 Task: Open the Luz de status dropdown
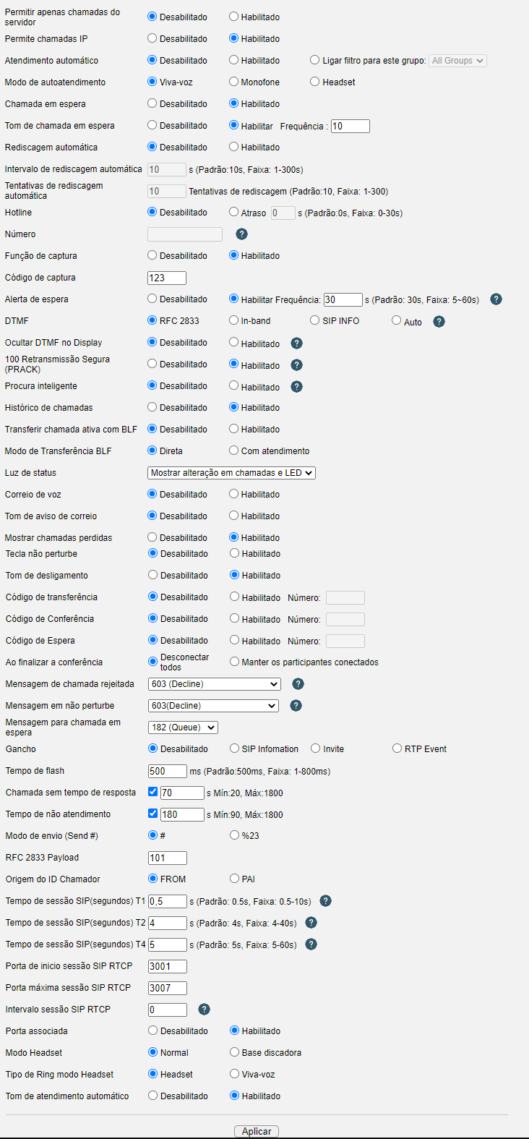(x=232, y=473)
